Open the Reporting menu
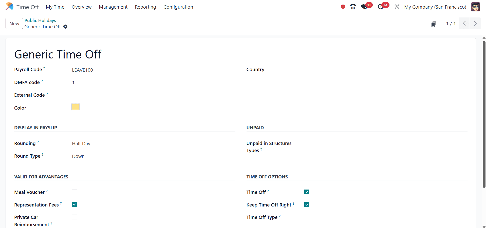This screenshot has width=486, height=228. coord(145,7)
